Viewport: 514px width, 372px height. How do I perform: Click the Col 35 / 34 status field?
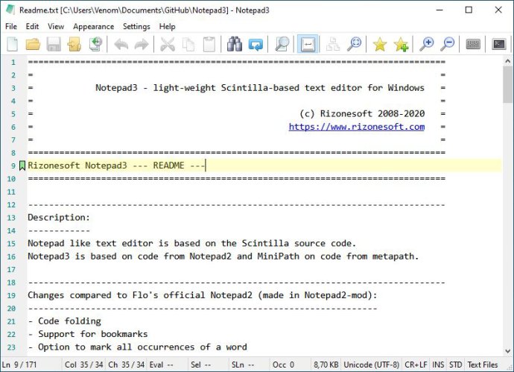pos(84,365)
